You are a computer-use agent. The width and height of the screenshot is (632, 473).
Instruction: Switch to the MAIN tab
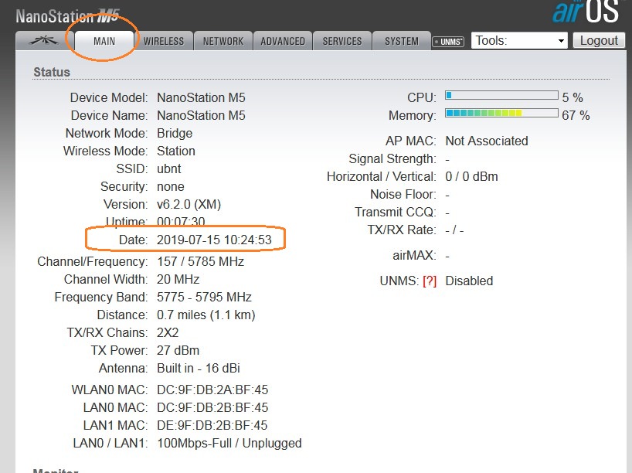pos(104,41)
